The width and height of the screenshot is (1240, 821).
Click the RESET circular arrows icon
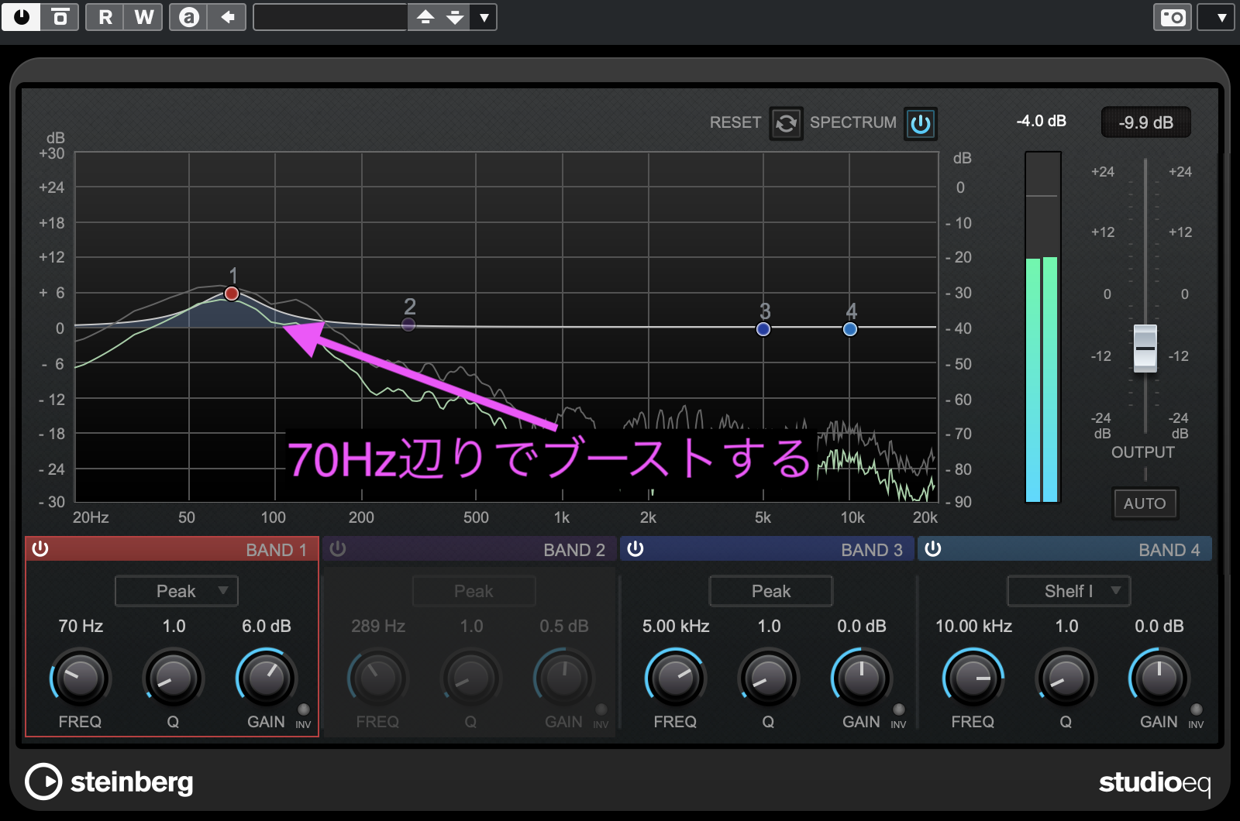pos(786,123)
